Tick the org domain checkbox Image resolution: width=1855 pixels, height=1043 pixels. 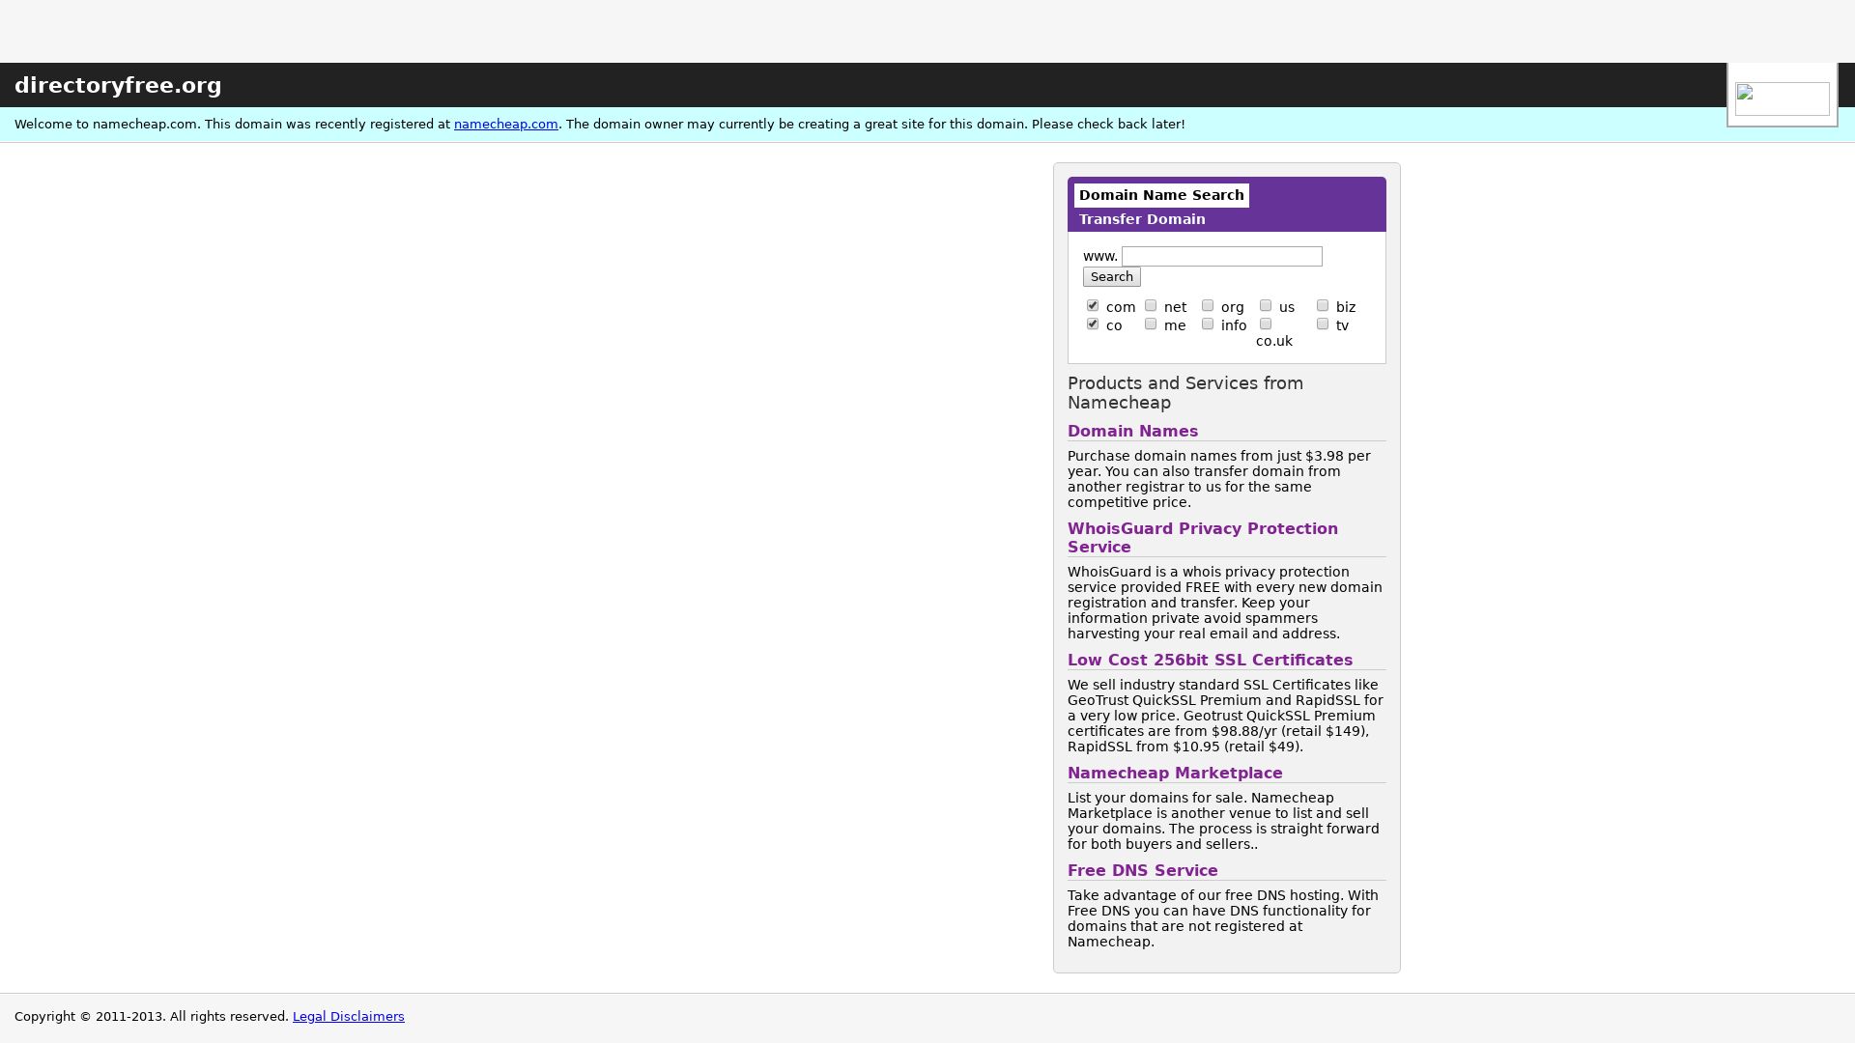coord(1208,306)
